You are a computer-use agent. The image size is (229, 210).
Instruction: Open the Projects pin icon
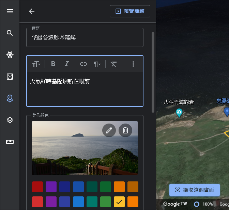[x=10, y=98]
